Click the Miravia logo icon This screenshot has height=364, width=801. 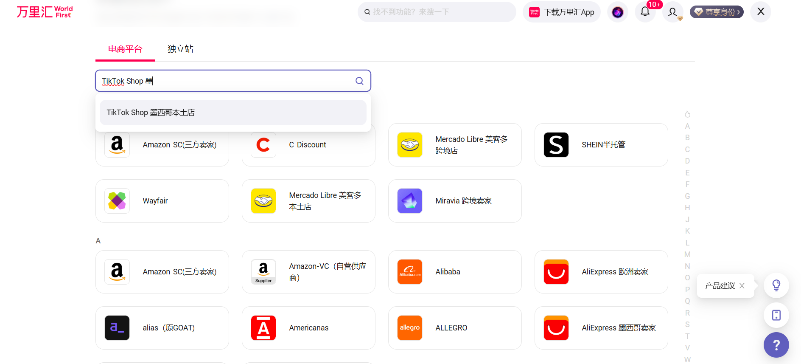click(x=410, y=201)
